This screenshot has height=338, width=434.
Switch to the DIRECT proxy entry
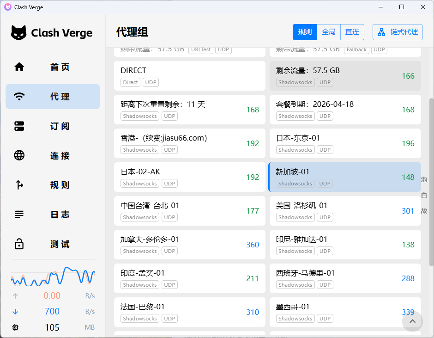[189, 76]
